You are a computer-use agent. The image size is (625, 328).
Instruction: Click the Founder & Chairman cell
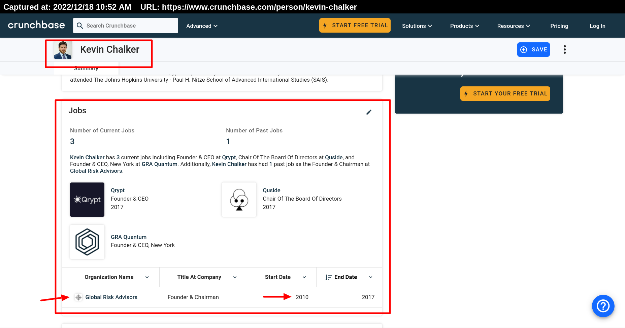(x=193, y=297)
